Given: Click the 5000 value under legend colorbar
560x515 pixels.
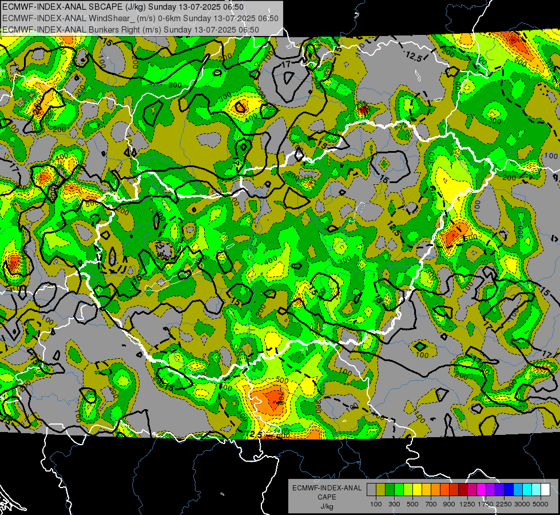Looking at the screenshot, I should pyautogui.click(x=541, y=504).
